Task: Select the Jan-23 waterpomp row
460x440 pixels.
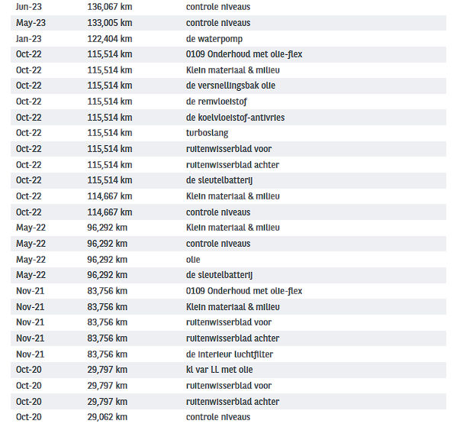Action: click(229, 39)
